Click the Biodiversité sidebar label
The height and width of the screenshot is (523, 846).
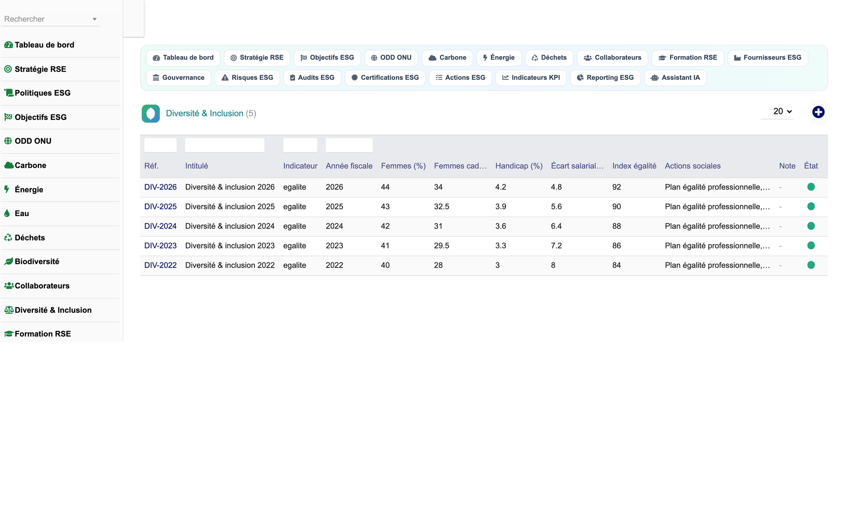(x=37, y=261)
